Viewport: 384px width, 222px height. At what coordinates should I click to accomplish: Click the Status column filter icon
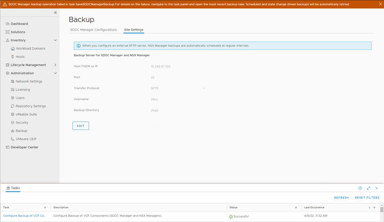(296, 207)
